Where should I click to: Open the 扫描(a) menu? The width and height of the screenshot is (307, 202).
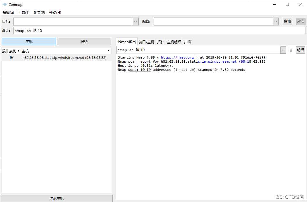(8, 13)
